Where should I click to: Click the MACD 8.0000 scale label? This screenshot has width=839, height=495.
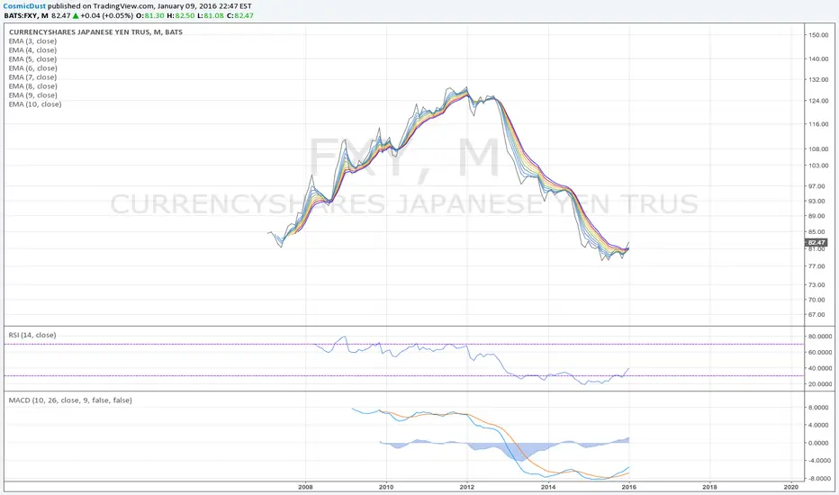tap(819, 408)
